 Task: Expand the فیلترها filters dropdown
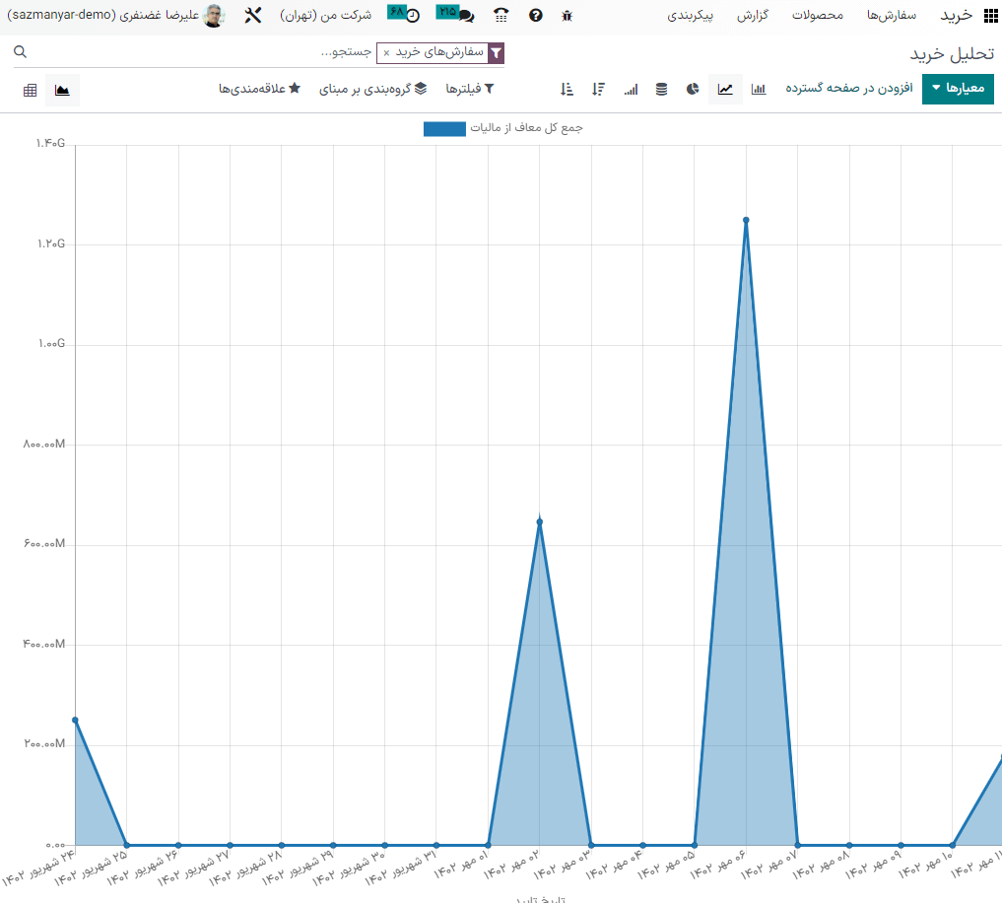(x=469, y=89)
